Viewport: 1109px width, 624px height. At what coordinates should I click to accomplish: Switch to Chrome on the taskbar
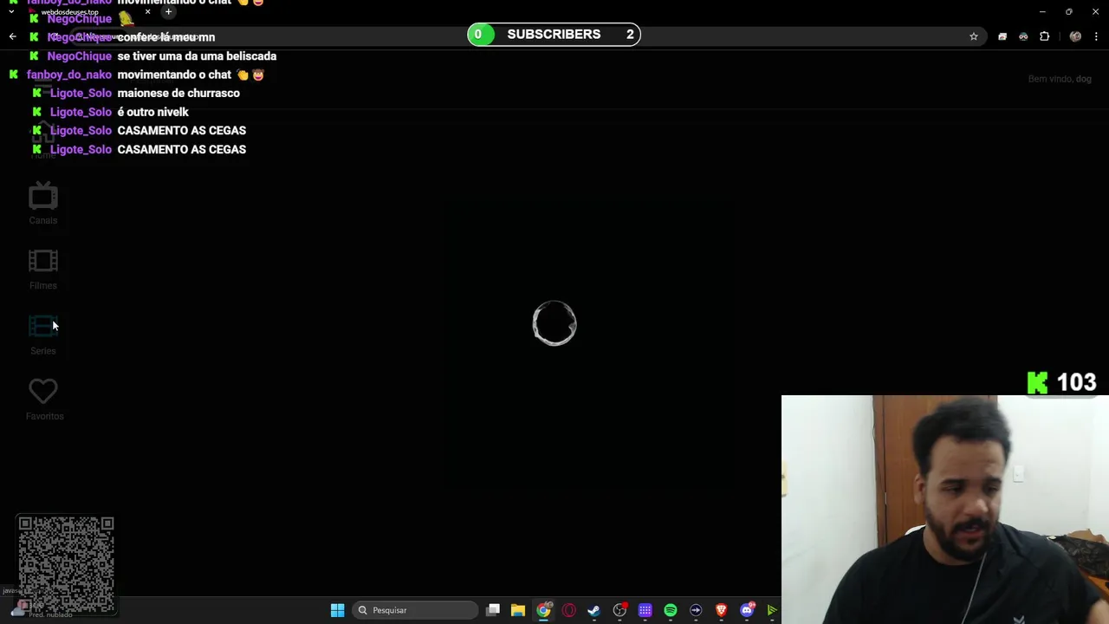click(543, 610)
